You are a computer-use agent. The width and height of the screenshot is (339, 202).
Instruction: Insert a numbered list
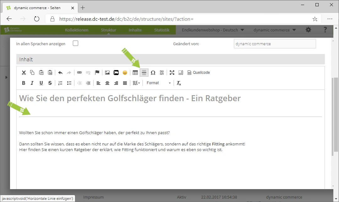[x=60, y=83]
